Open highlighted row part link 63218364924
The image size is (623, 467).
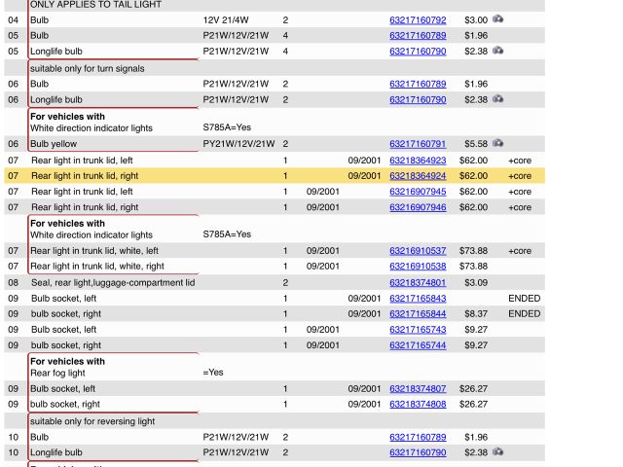(418, 176)
